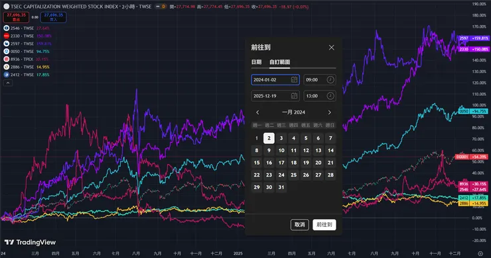Click the -0.07% change value in header

tap(301, 7)
